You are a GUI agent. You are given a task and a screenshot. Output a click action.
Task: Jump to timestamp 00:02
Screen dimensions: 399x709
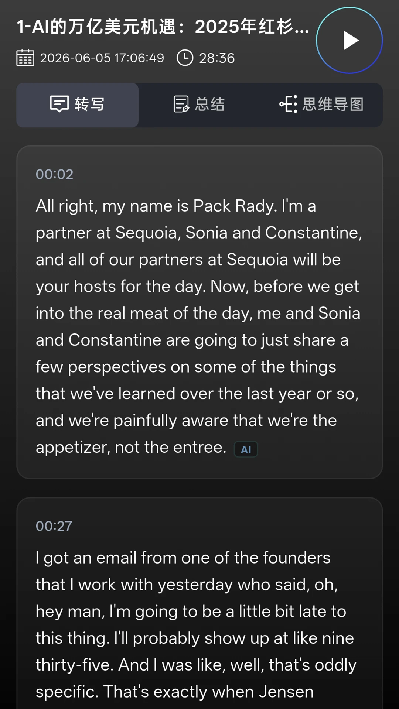tap(55, 174)
